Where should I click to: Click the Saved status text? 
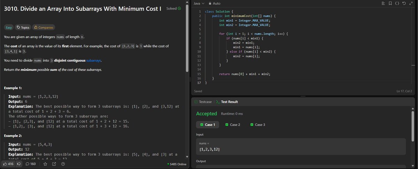[x=198, y=91]
